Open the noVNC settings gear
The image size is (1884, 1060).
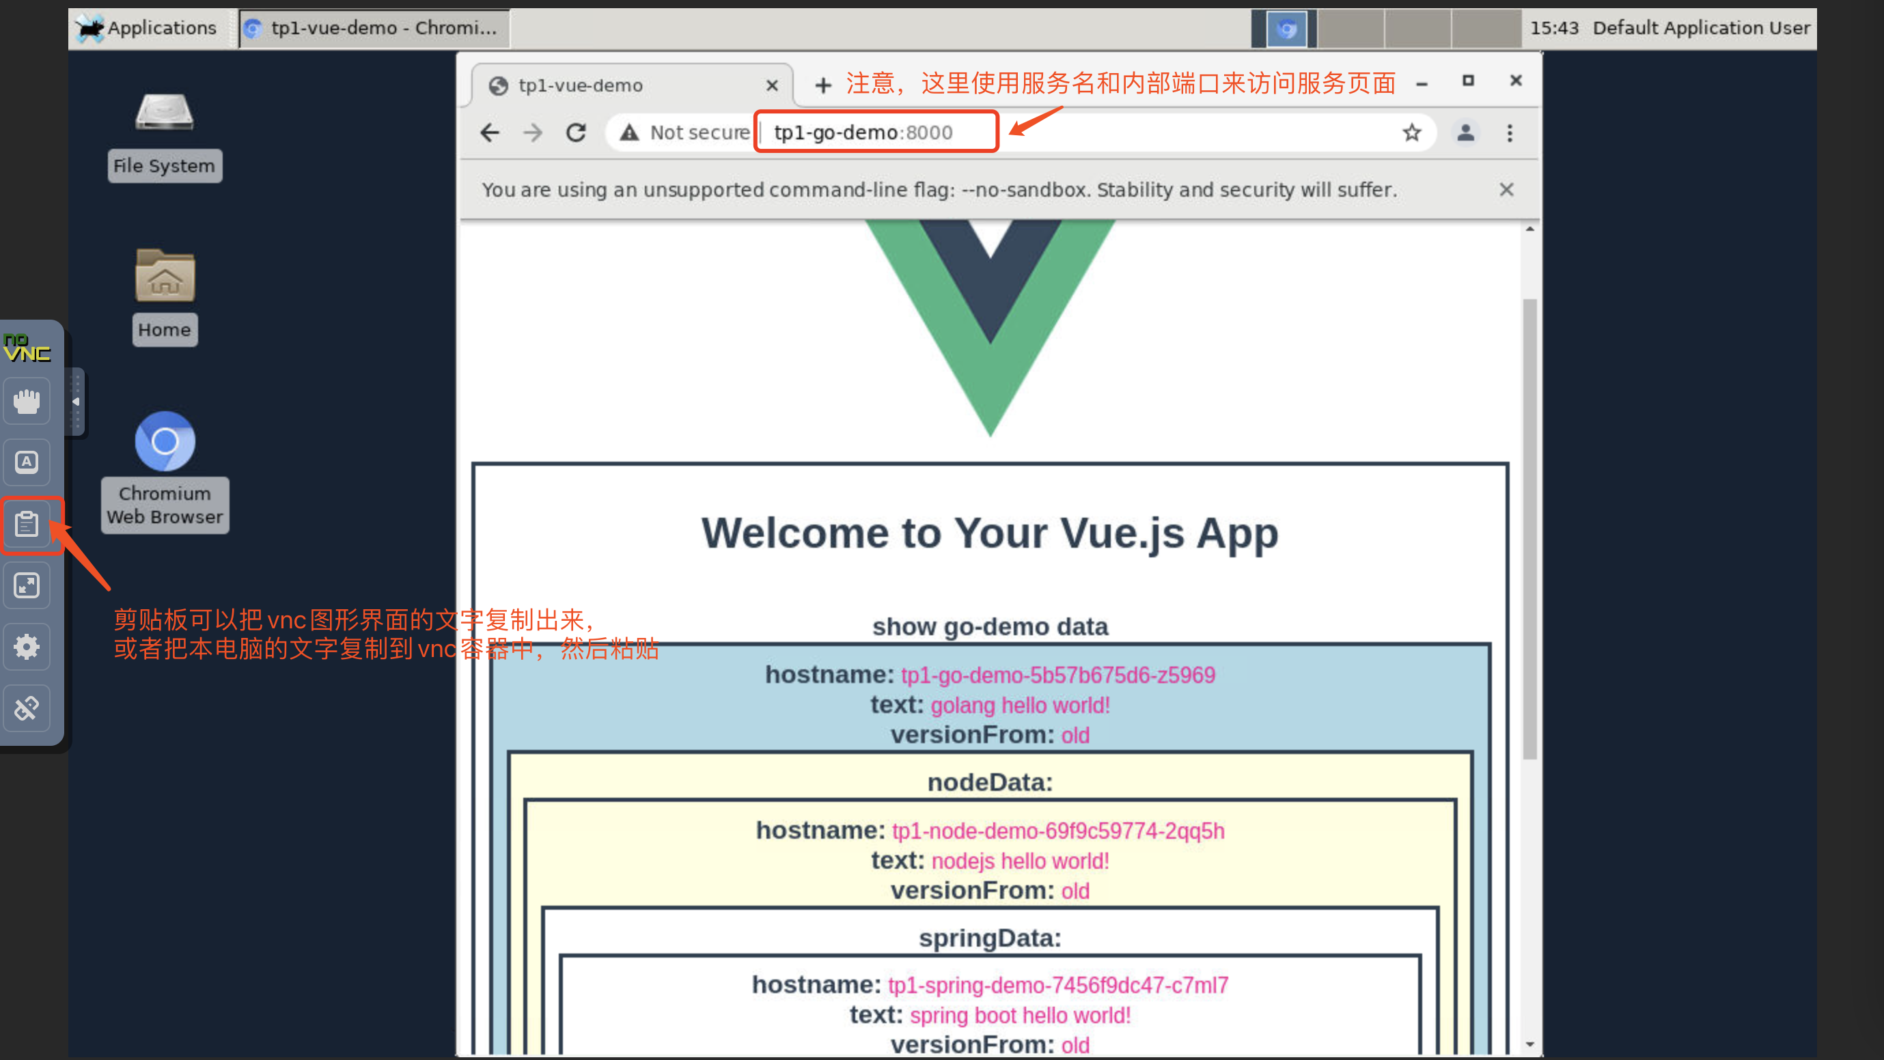click(x=27, y=646)
